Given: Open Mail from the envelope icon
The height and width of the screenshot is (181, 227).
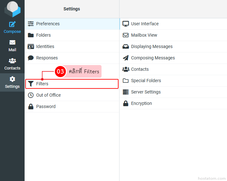Looking at the screenshot, I should 12,43.
